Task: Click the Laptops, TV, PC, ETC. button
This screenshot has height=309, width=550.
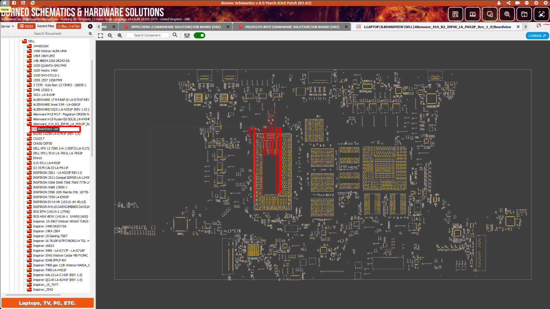Action: point(47,303)
